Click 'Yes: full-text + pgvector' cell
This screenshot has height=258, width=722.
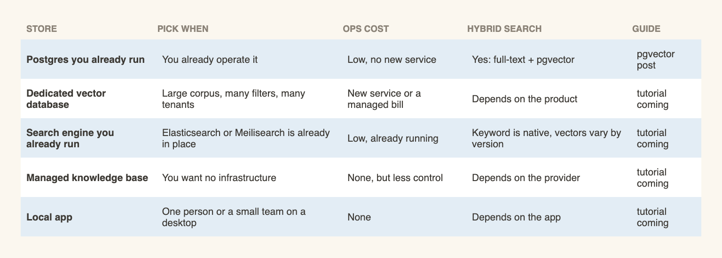coord(523,60)
